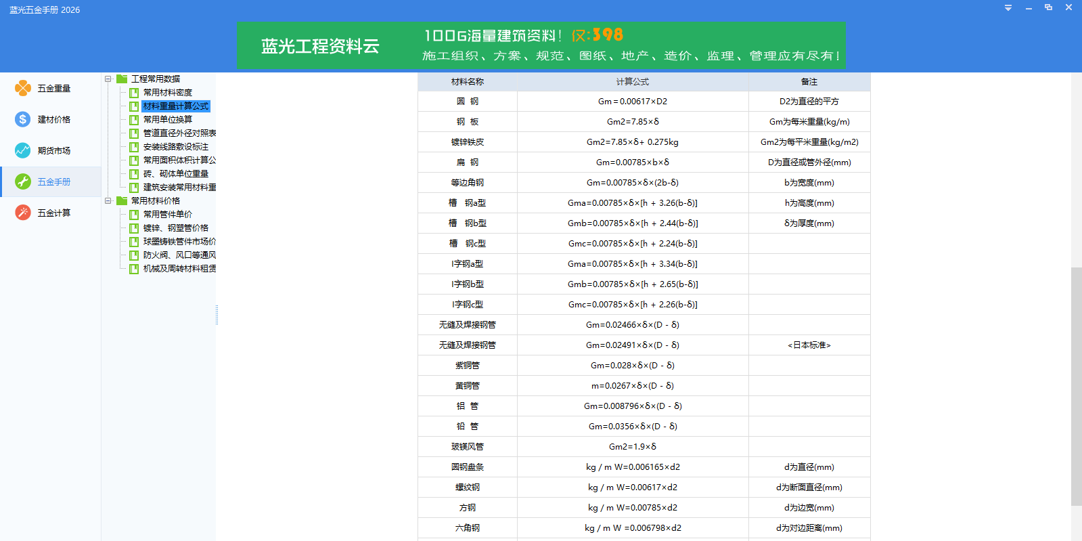Click the green folder icon for 工程常用数据

click(x=122, y=79)
